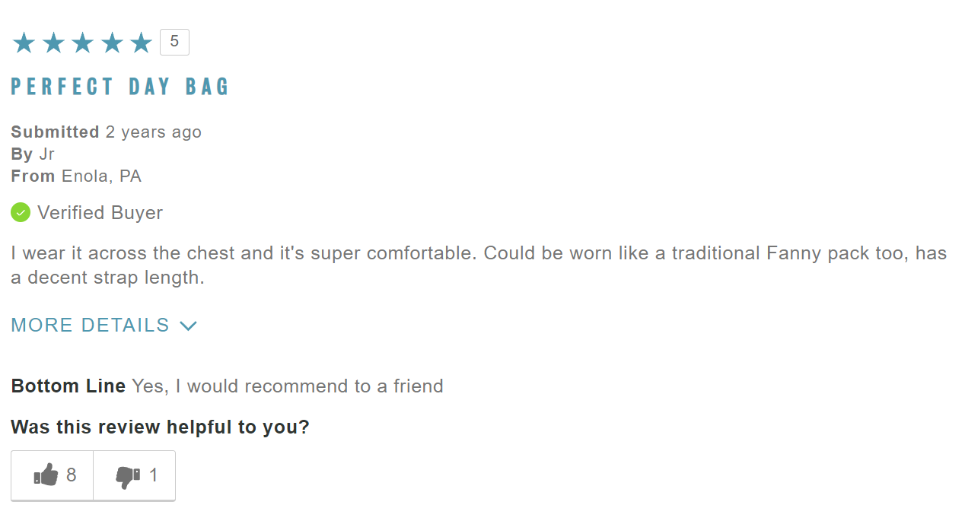Click reviewer name Jr
The image size is (965, 505).
click(47, 154)
